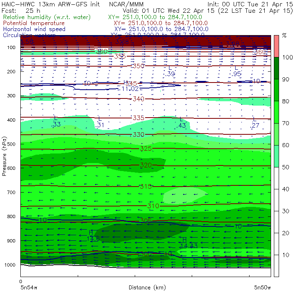Screen dimensions: 295x295
Task: Click the '335' isentrope contour label
Action: pos(138,118)
